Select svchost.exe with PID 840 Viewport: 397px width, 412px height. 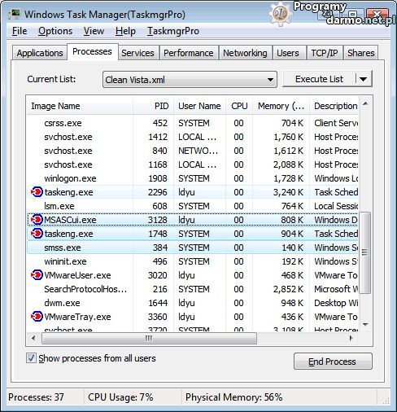pyautogui.click(x=193, y=151)
